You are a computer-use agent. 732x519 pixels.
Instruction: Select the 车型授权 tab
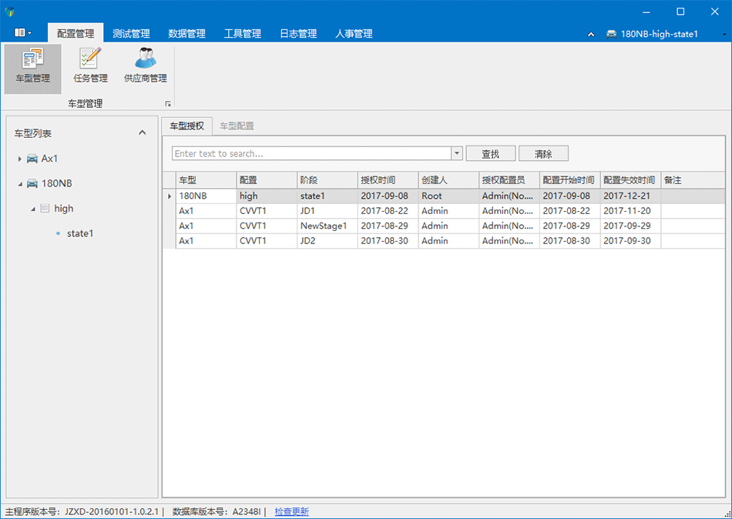coord(186,126)
